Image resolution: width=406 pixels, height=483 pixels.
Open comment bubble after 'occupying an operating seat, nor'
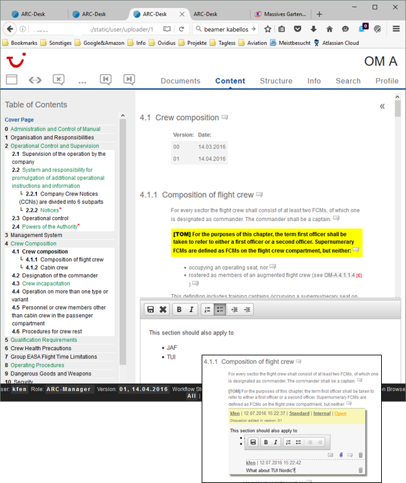click(273, 267)
